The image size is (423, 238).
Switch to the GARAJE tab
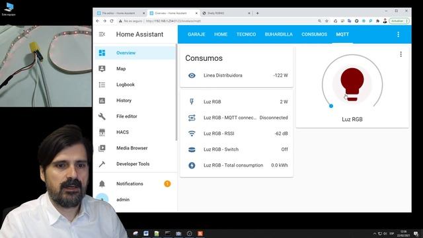click(x=196, y=34)
